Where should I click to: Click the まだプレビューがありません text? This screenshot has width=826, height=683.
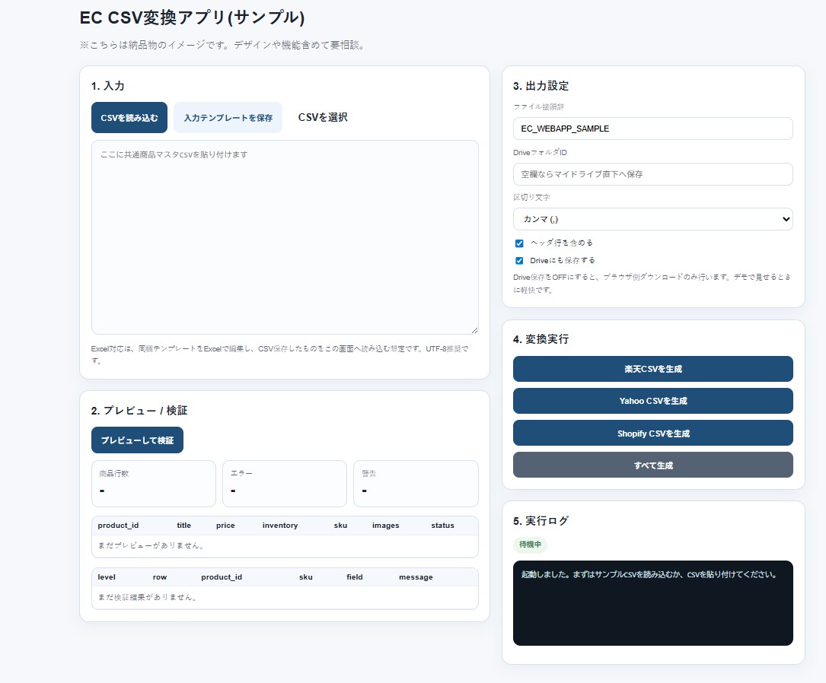(x=151, y=545)
